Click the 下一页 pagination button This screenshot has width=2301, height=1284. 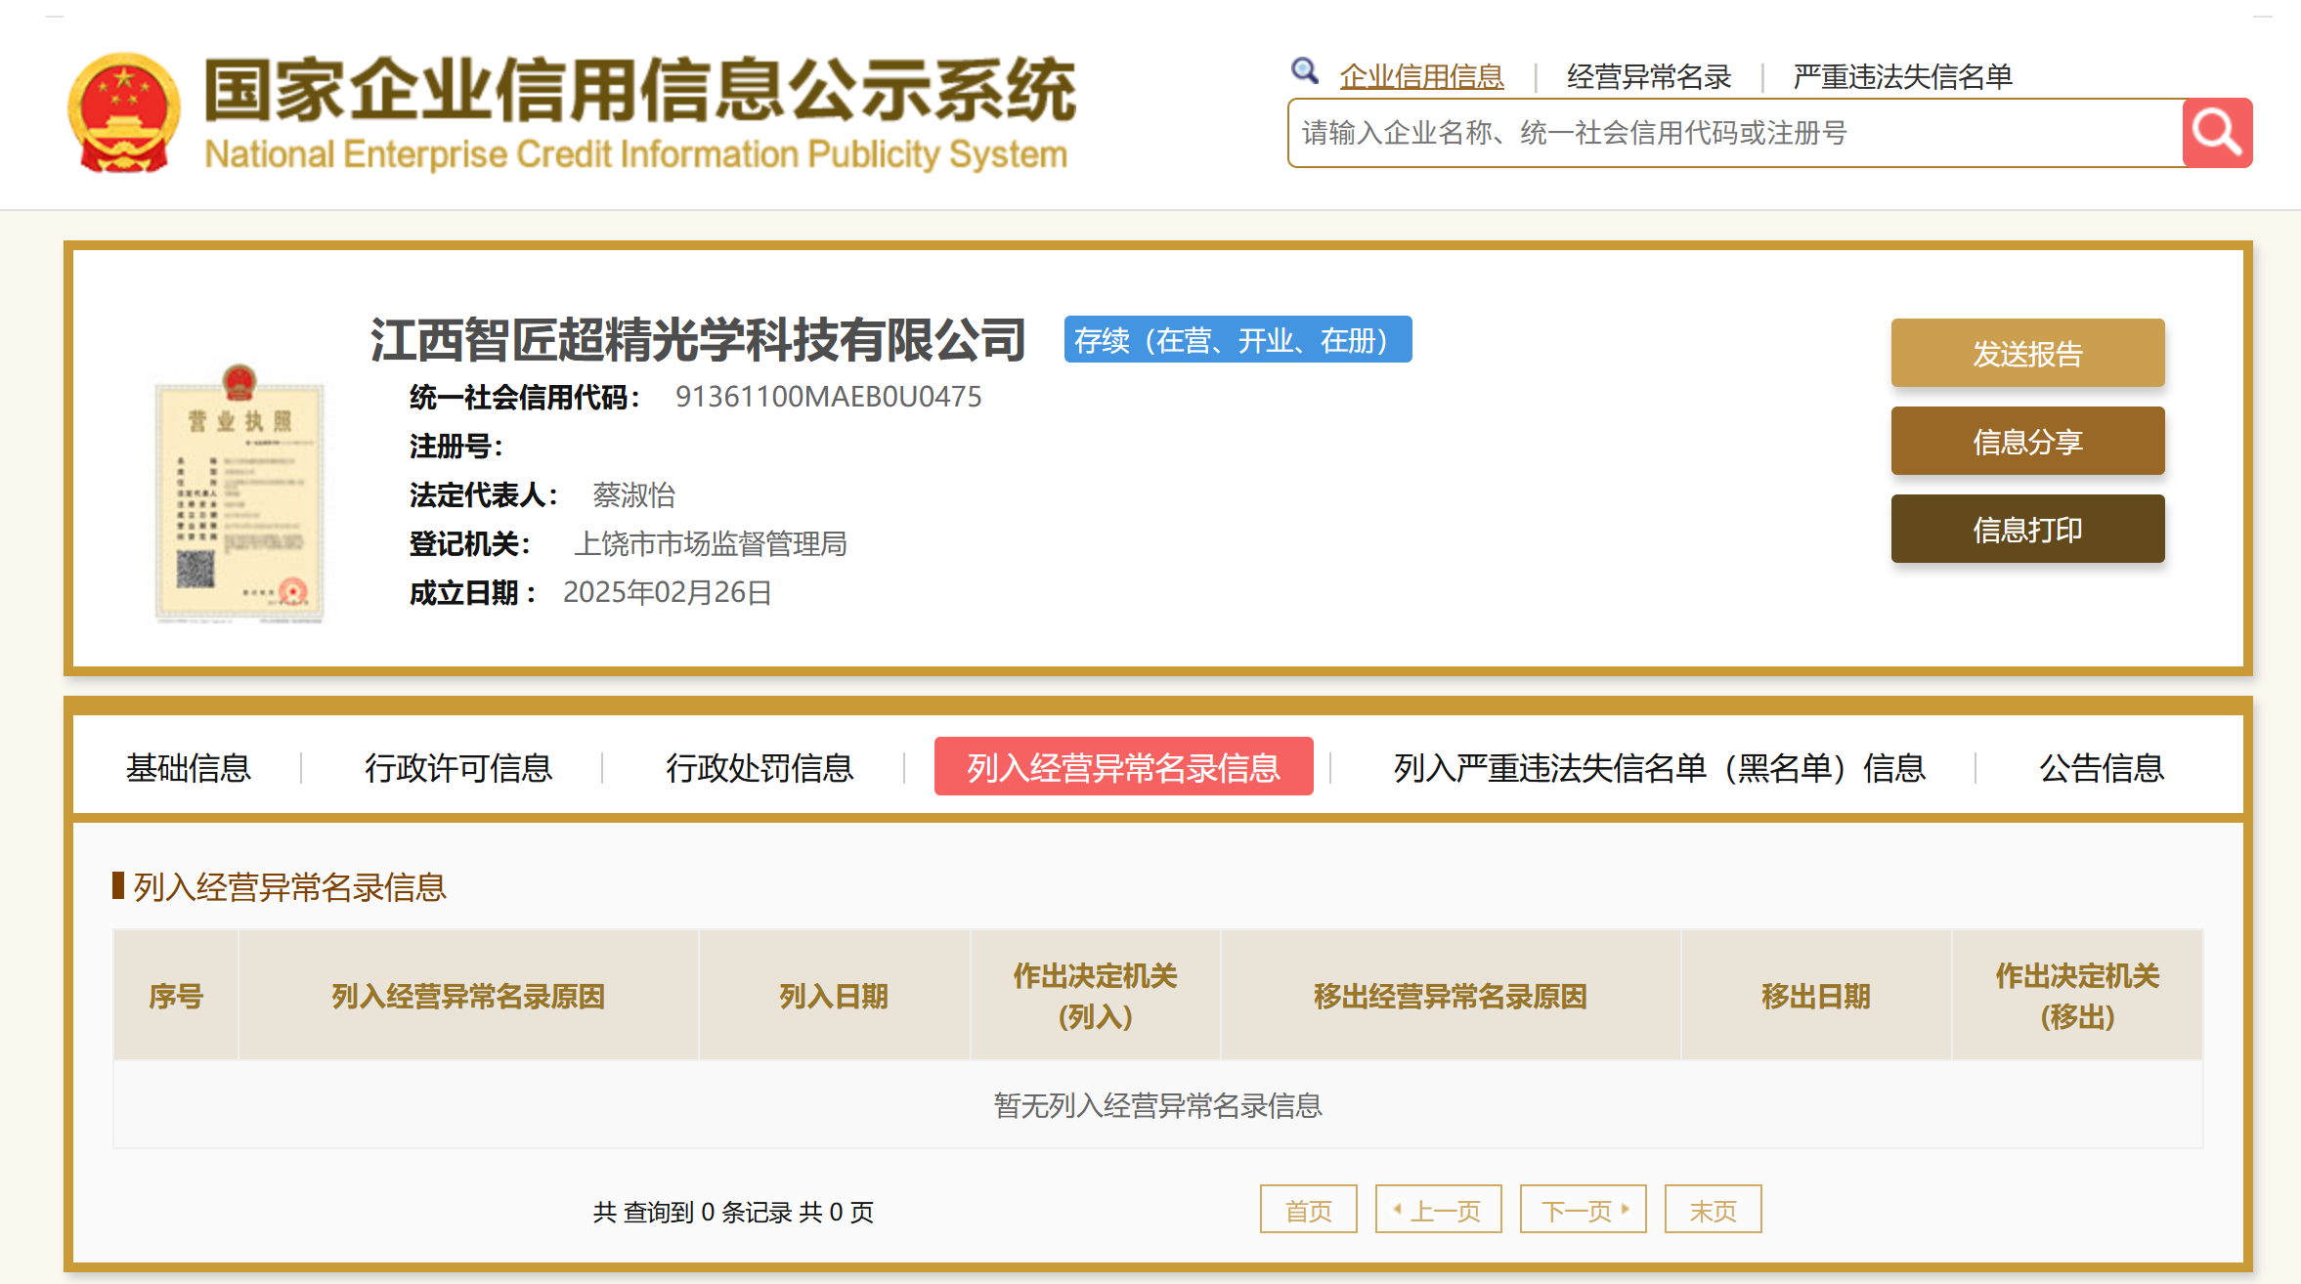click(x=1583, y=1210)
